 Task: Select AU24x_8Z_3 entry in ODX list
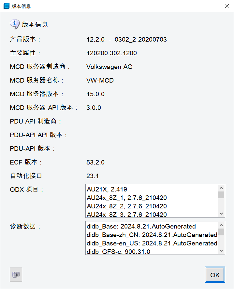click(127, 214)
